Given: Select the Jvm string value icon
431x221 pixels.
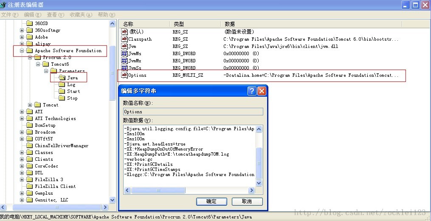Looking at the screenshot, I should (124, 46).
